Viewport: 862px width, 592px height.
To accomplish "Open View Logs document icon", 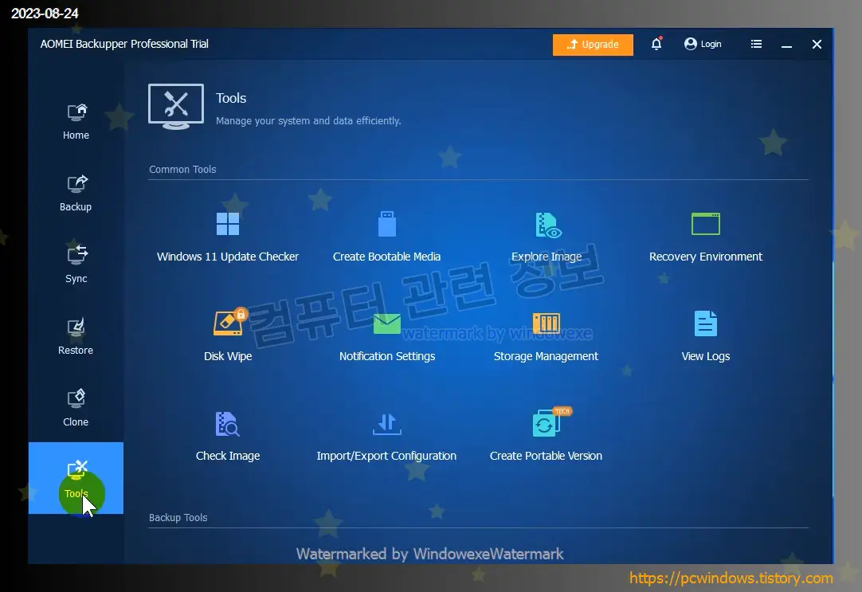I will (705, 323).
